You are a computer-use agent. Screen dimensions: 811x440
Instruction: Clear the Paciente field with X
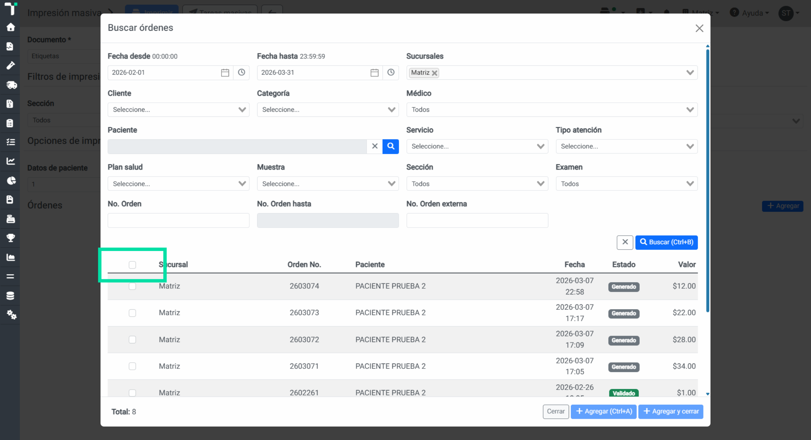(x=375, y=146)
